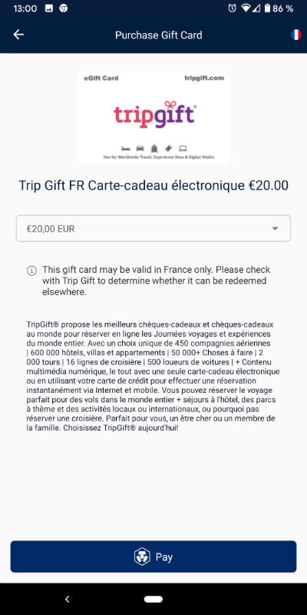Tap the alarm icon in status bar

233,8
